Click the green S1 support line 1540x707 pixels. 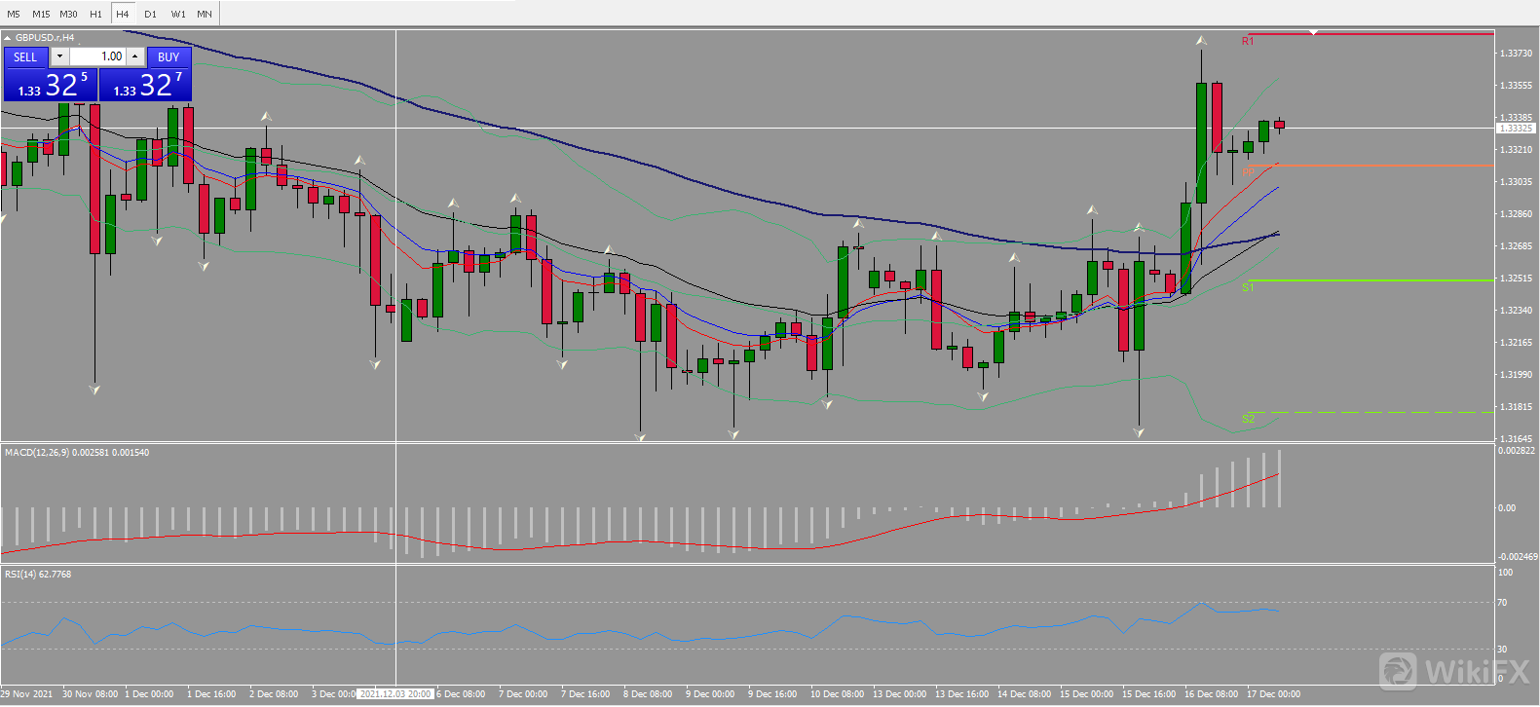pos(1383,280)
